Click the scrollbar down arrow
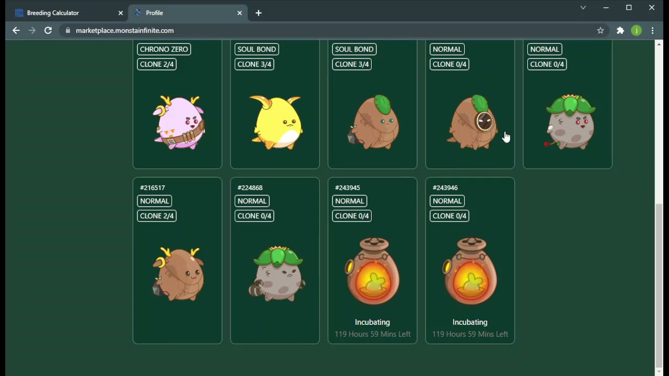 (x=659, y=372)
